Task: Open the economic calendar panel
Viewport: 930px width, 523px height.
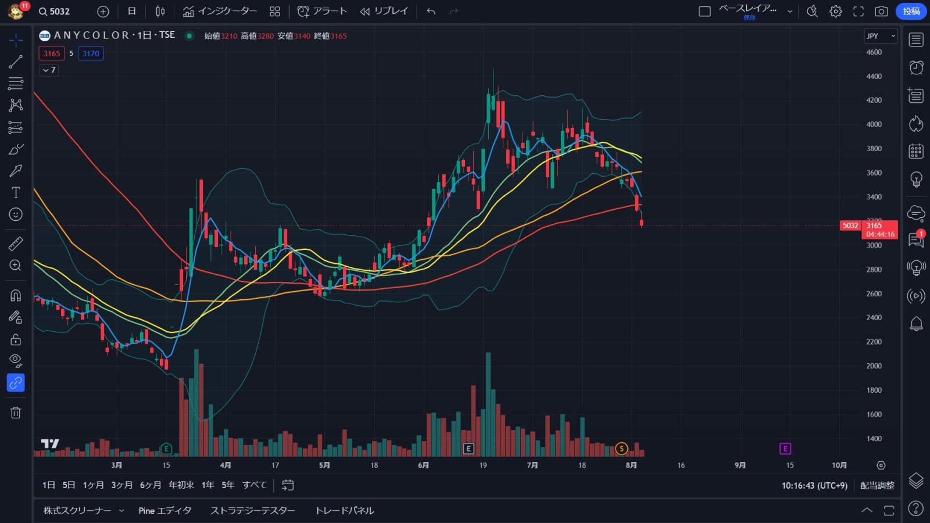Action: tap(916, 151)
